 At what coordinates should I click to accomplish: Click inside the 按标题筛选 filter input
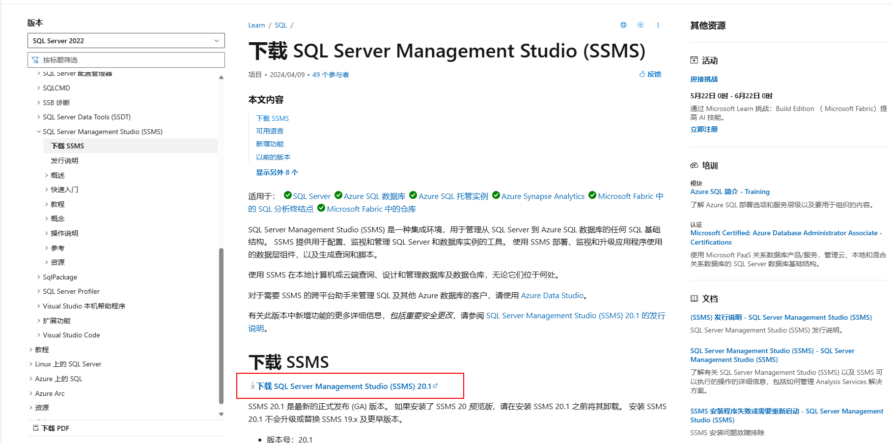123,59
